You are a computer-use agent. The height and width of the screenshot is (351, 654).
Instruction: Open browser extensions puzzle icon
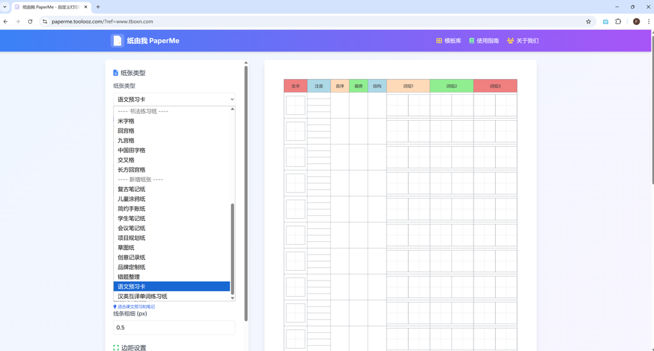(618, 22)
